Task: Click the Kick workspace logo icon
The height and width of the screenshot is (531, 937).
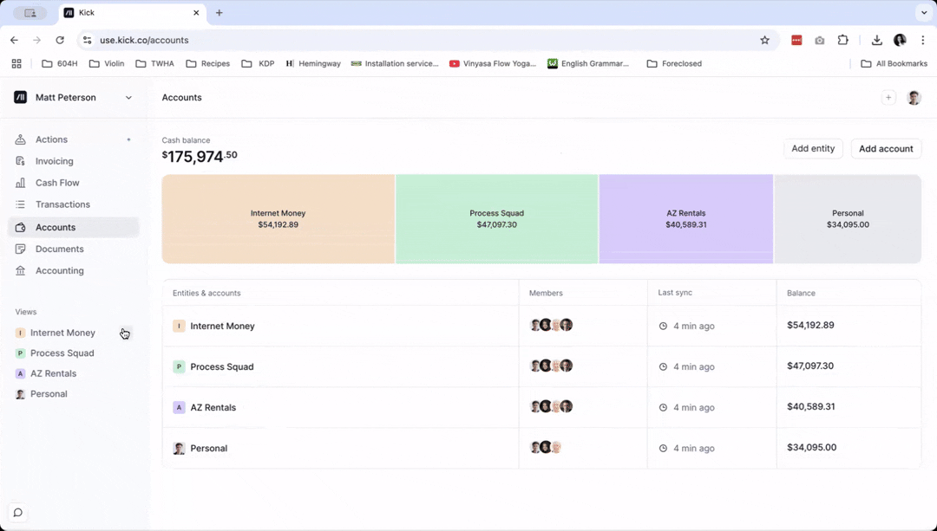Action: 20,97
